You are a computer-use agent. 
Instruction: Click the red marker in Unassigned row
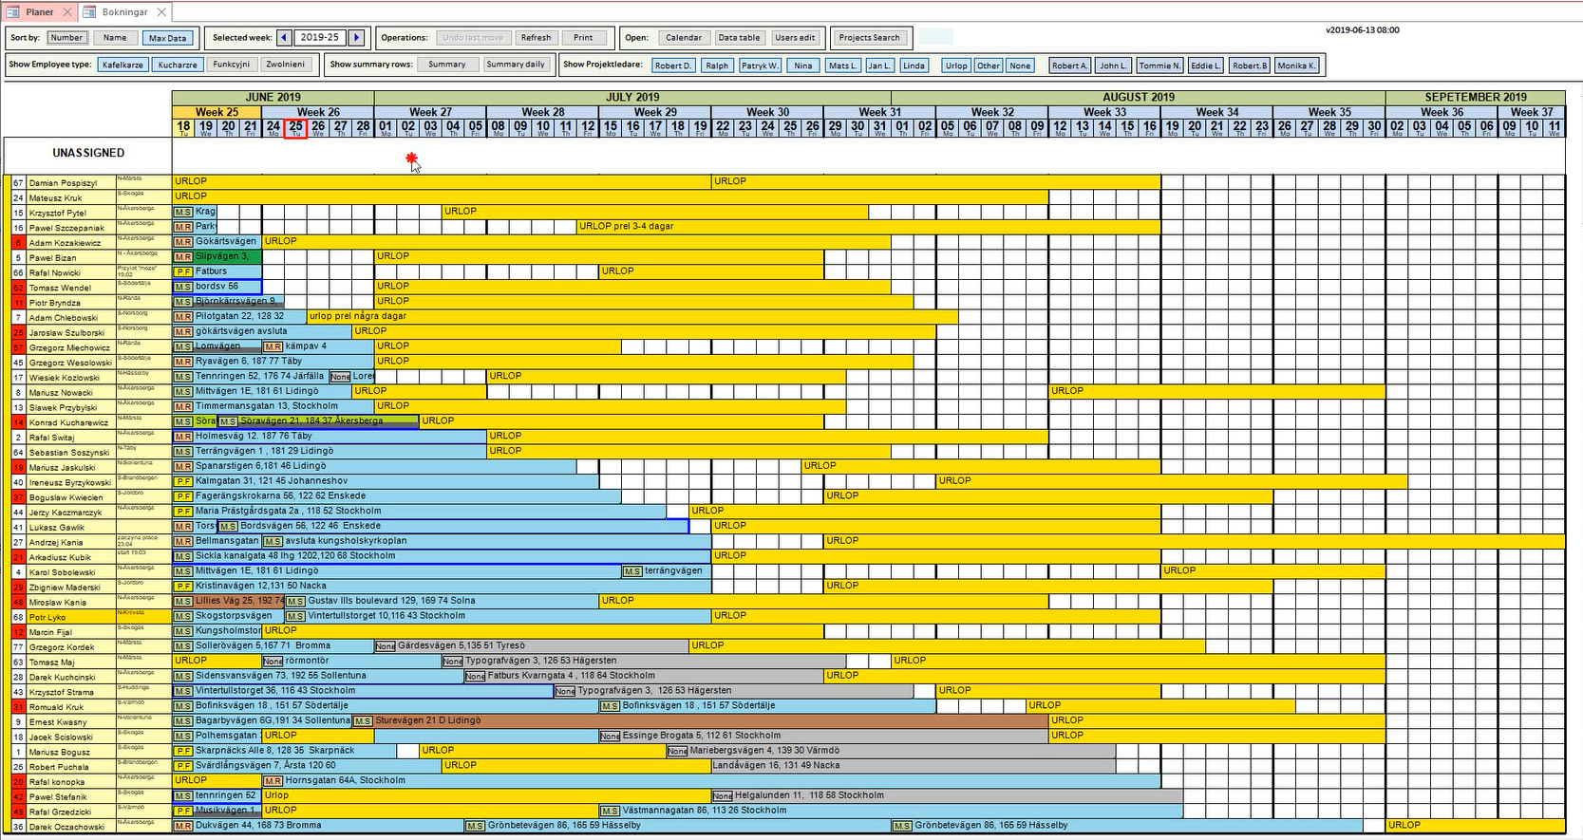[411, 158]
